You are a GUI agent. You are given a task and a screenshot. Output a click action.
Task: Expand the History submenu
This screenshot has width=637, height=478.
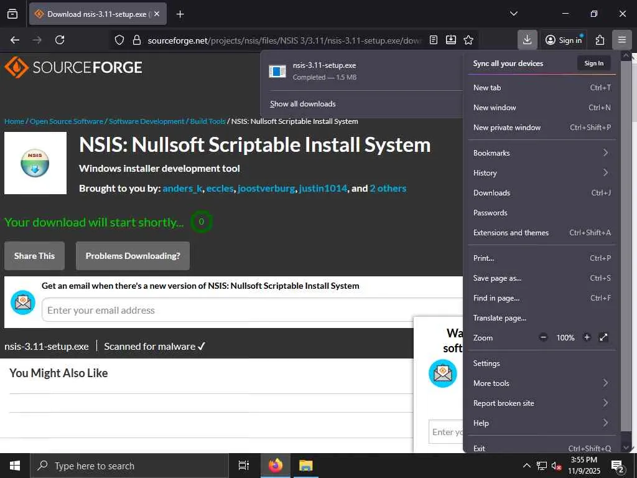(542, 173)
